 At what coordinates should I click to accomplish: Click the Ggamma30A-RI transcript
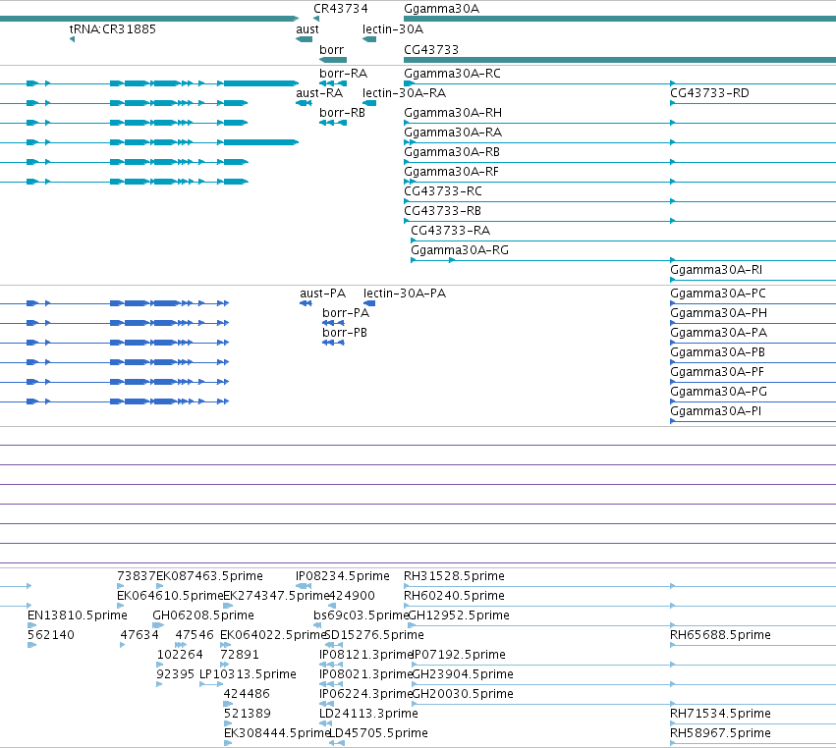click(x=752, y=280)
